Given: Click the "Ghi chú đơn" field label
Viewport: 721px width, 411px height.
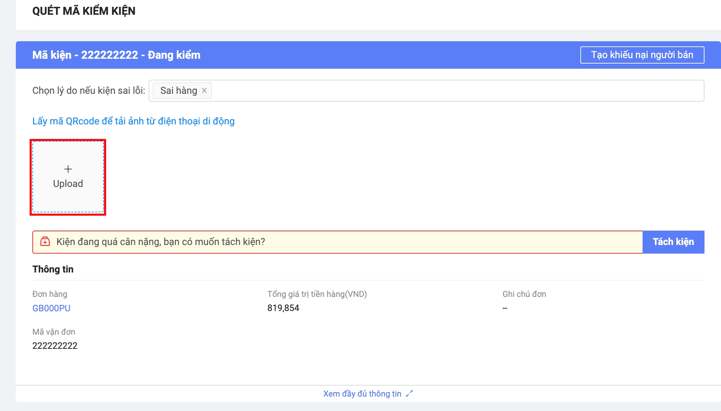Looking at the screenshot, I should pos(524,294).
